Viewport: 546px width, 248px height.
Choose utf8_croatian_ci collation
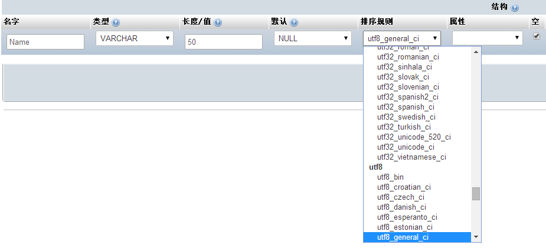click(417, 187)
